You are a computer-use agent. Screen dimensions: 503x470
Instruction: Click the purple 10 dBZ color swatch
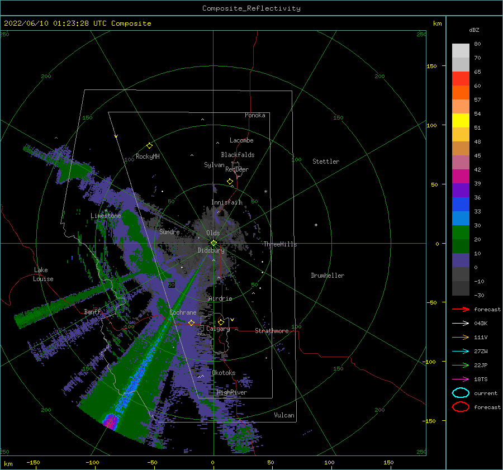click(461, 260)
